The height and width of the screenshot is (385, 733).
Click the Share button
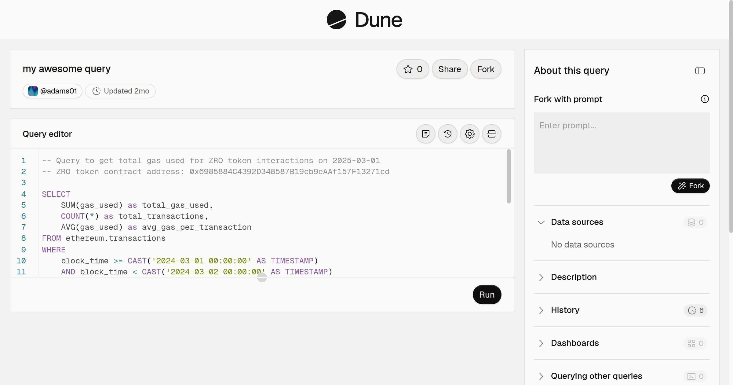(450, 69)
